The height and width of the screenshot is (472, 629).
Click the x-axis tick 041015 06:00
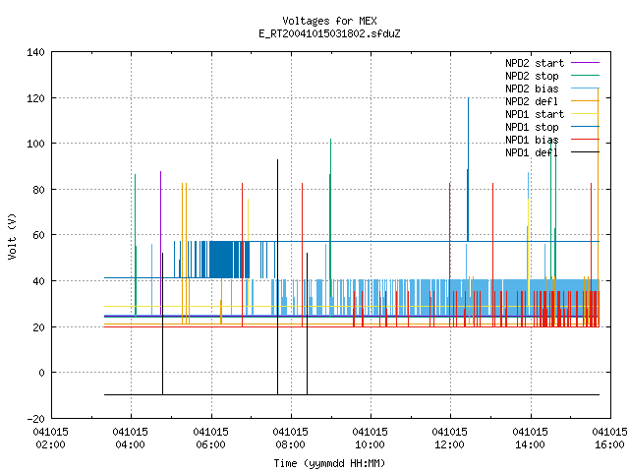pyautogui.click(x=210, y=439)
